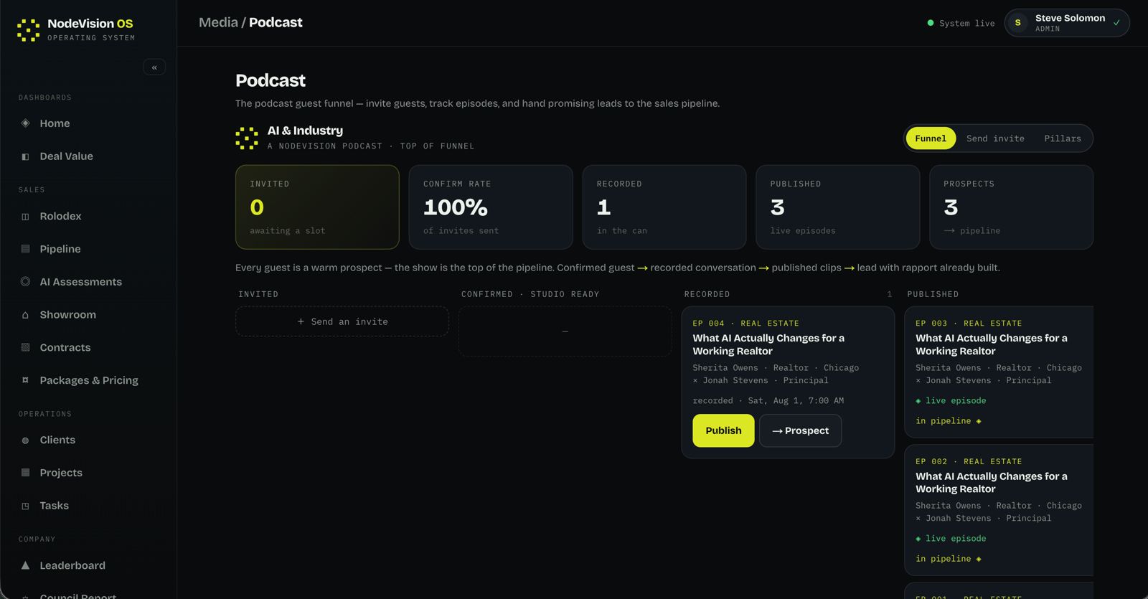Click the Recorded stat card
The width and height of the screenshot is (1148, 599).
coord(664,207)
